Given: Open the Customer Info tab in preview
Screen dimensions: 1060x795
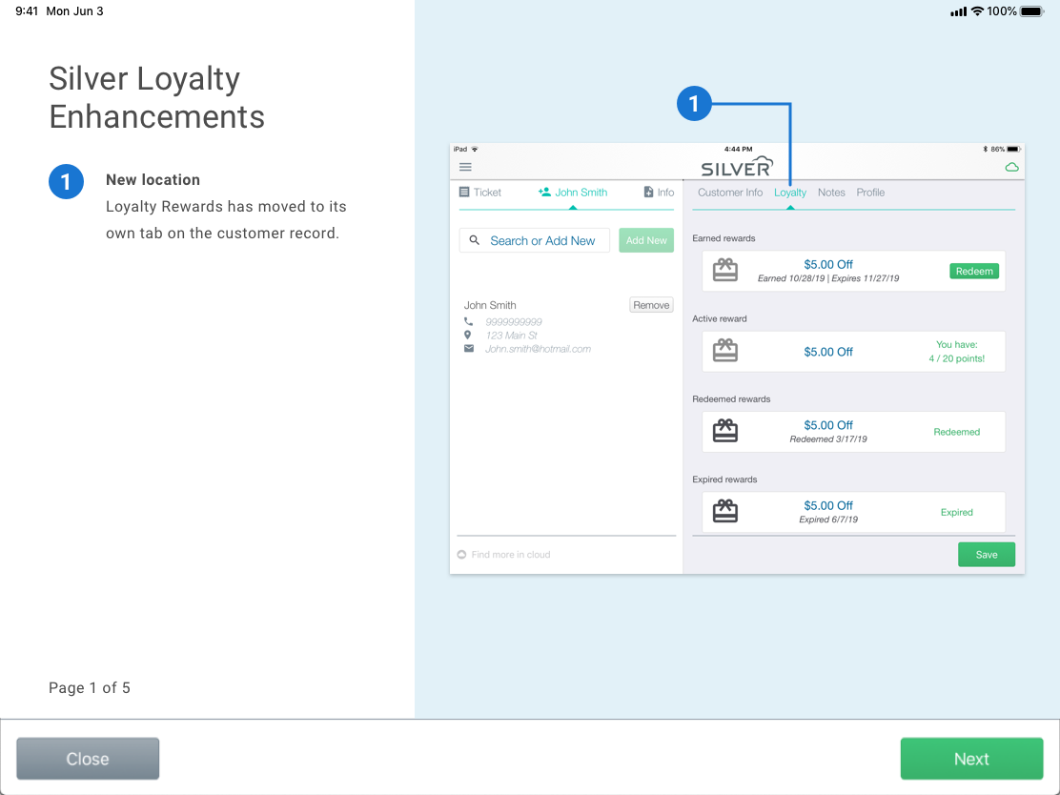Looking at the screenshot, I should pyautogui.click(x=730, y=193).
